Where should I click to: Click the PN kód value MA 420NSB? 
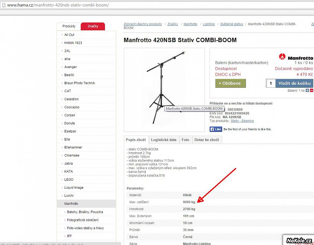click(x=232, y=117)
